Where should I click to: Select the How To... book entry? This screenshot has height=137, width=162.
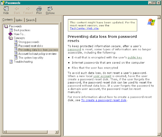(x=19, y=34)
